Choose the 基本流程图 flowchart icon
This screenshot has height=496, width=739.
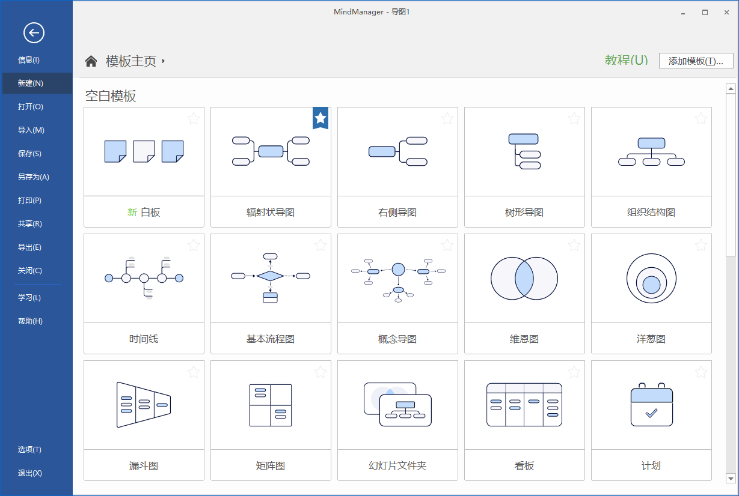(x=271, y=278)
